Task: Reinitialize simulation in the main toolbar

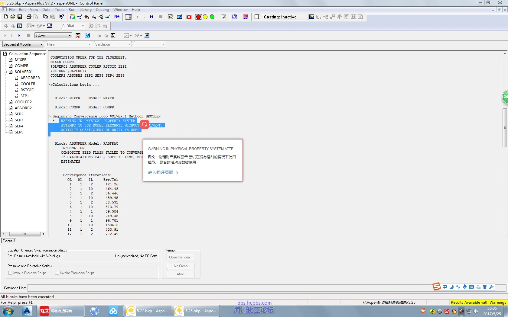Action: 151,17
